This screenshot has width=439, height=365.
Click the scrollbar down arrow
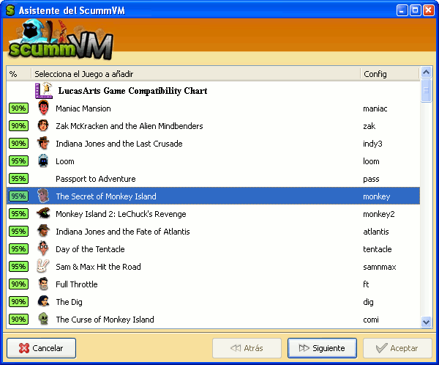(427, 322)
